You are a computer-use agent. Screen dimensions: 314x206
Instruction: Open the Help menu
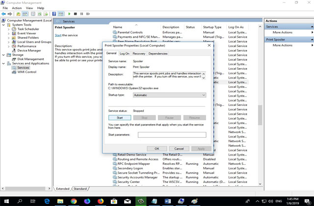click(41, 8)
